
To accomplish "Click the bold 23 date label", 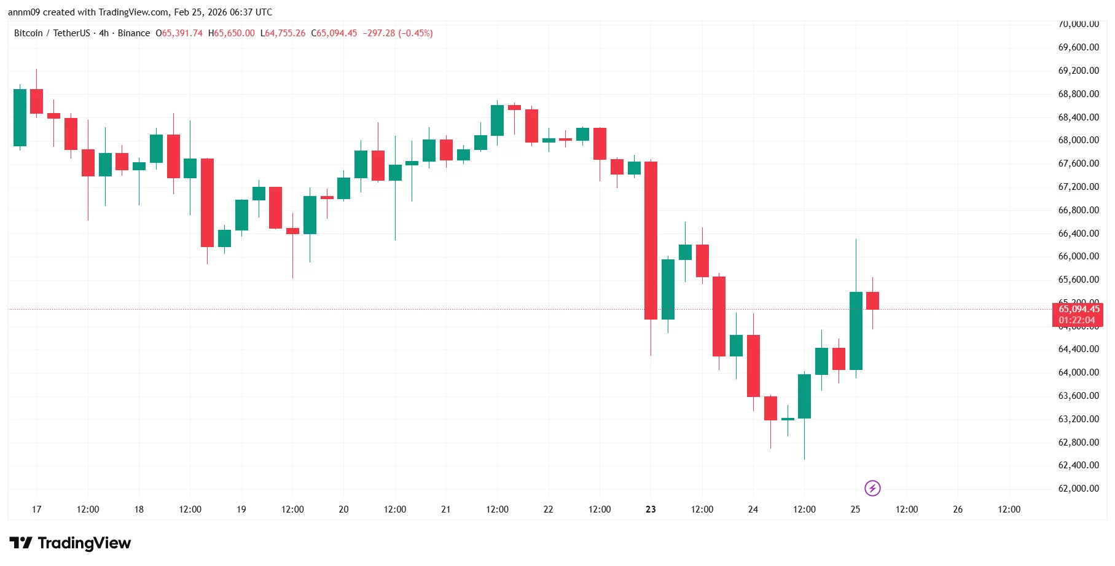I will [x=651, y=509].
